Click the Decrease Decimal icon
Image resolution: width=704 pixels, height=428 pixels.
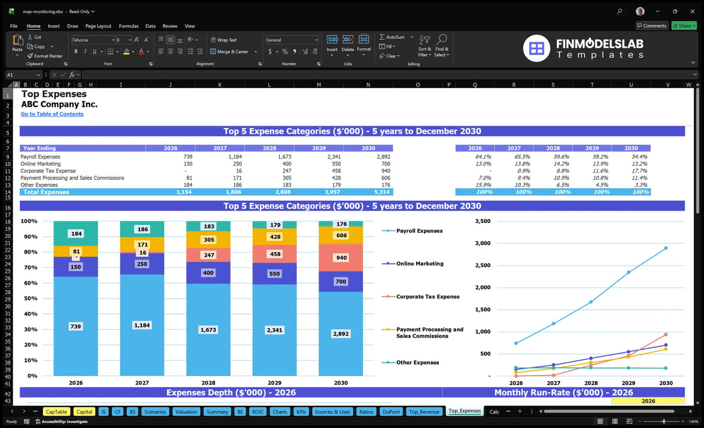pos(315,52)
